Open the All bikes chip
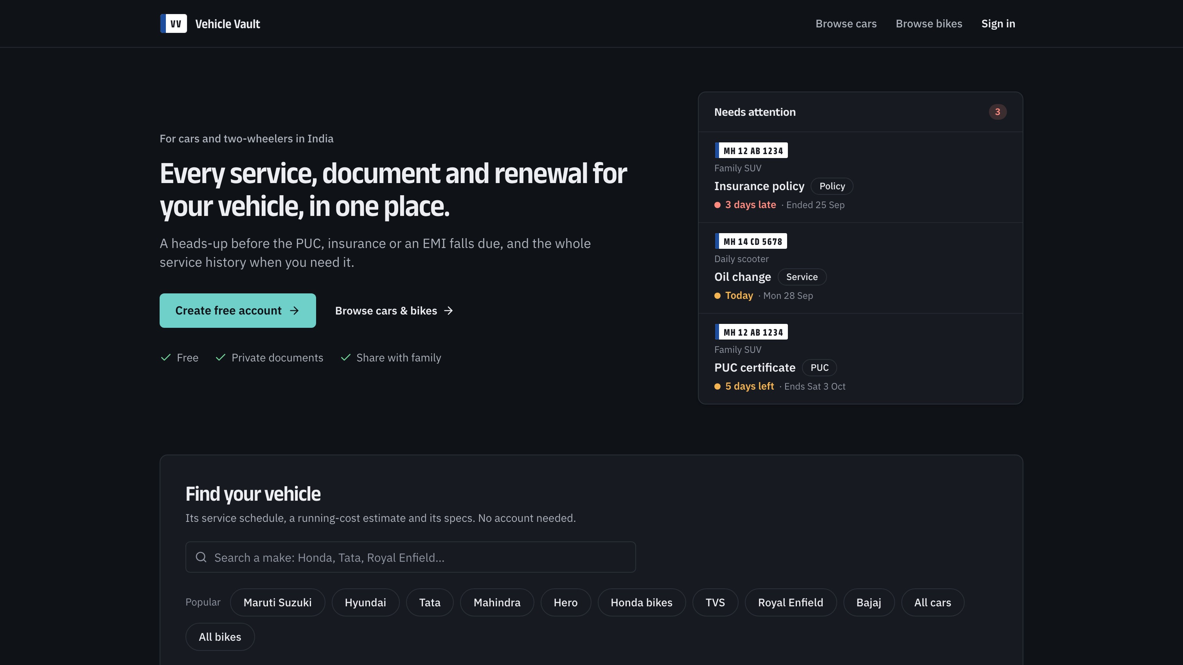This screenshot has height=665, width=1183. [220, 637]
